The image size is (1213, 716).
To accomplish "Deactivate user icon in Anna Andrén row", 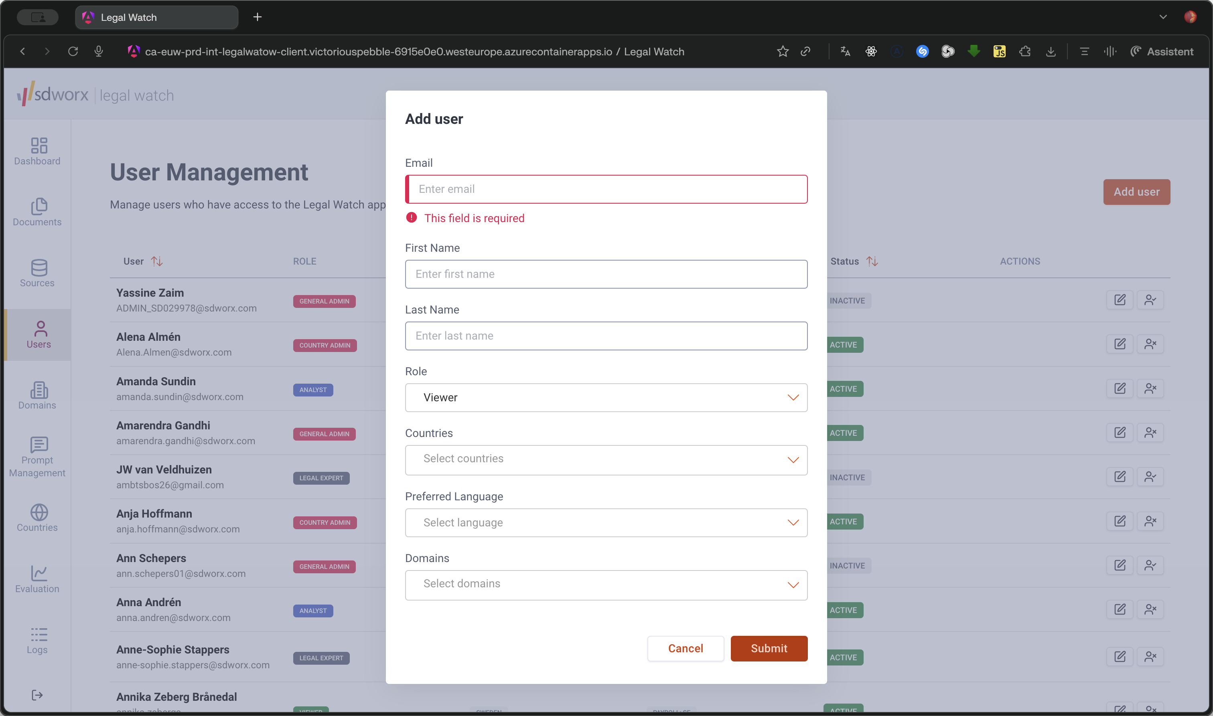I will [1150, 609].
